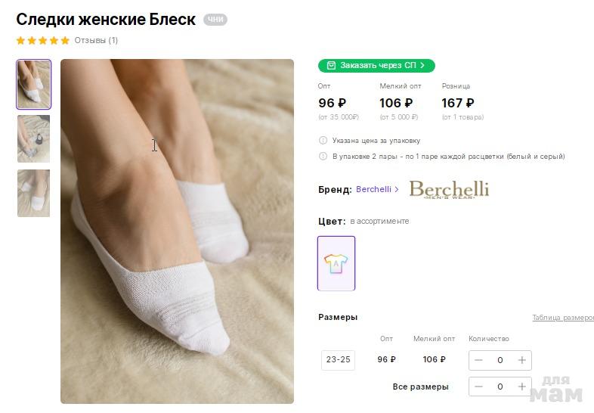Click the 'Заказать через СП' green button

point(376,66)
